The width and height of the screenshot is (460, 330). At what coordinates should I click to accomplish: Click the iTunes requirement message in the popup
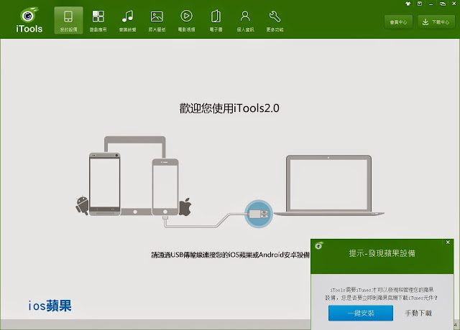pyautogui.click(x=382, y=294)
